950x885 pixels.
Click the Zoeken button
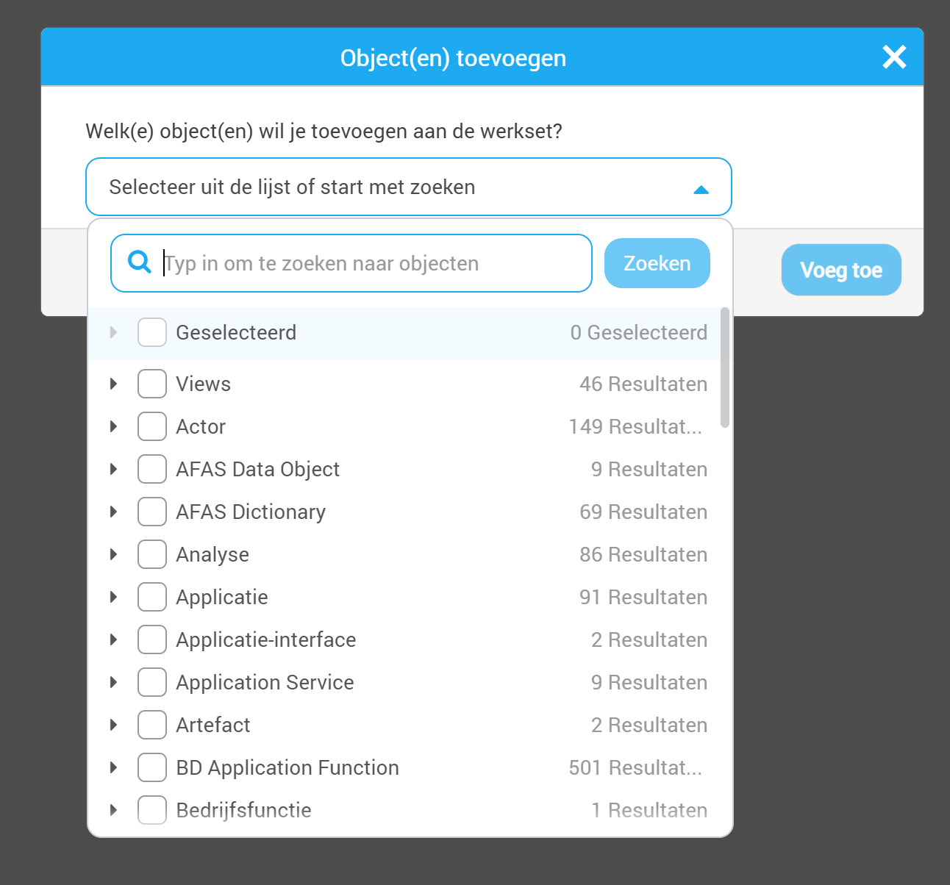tap(657, 263)
